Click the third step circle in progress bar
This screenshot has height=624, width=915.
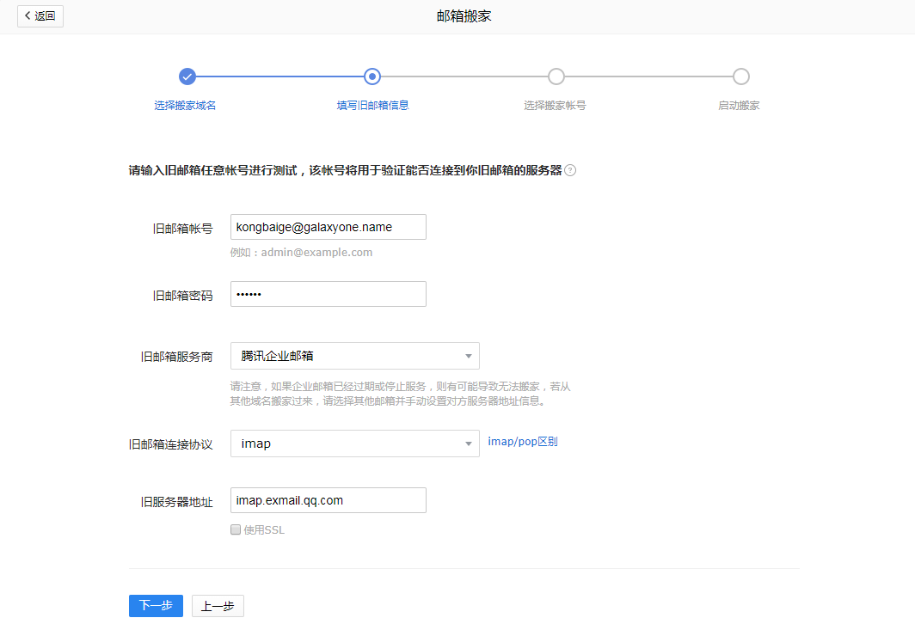[x=556, y=76]
